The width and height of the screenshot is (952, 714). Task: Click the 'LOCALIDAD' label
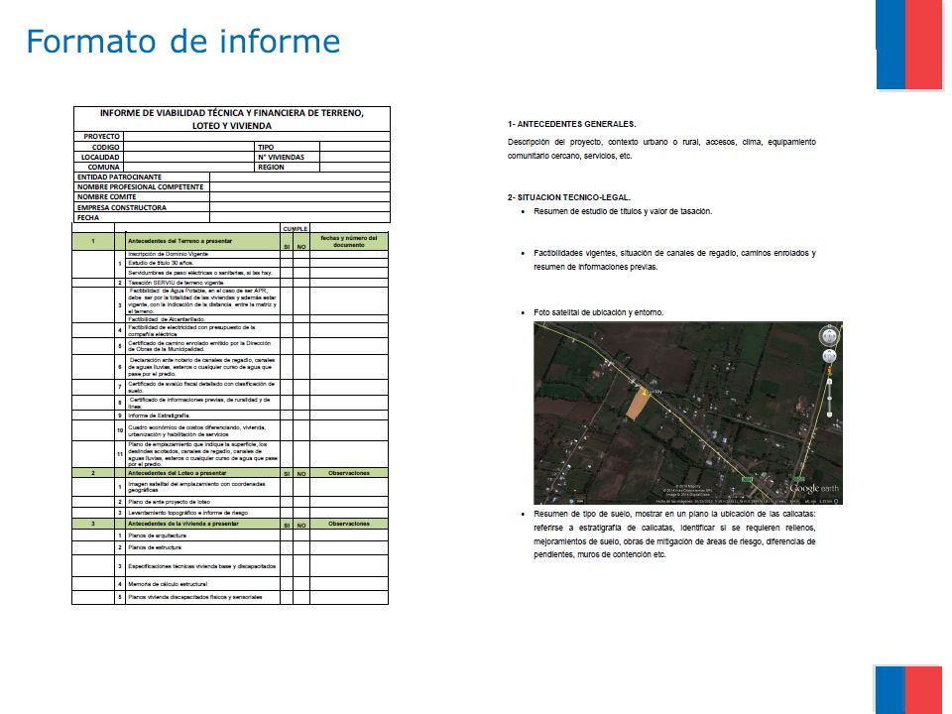point(100,158)
